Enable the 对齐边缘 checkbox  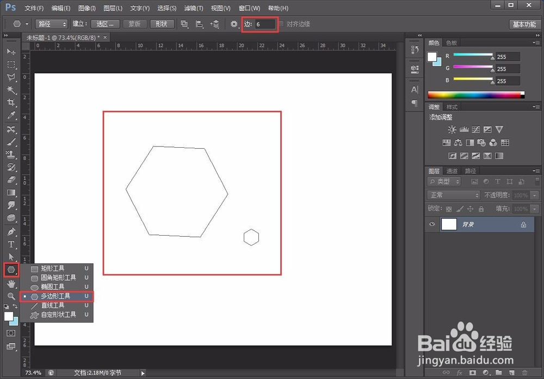point(281,24)
